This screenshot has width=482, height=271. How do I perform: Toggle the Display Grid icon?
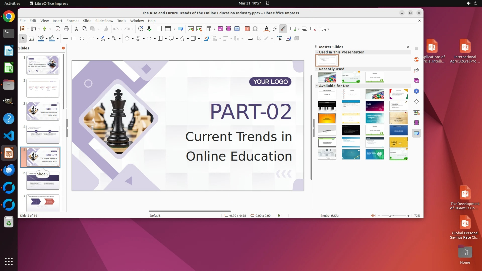(159, 29)
